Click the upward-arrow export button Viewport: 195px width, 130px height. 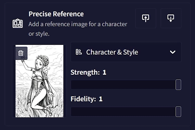[146, 18]
